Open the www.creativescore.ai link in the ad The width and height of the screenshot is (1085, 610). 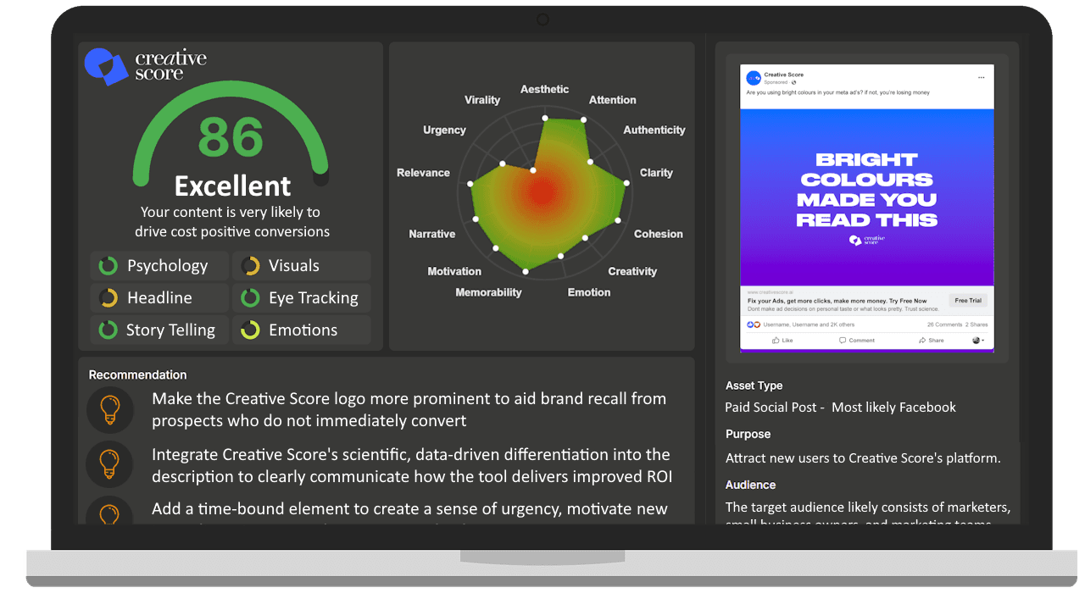[770, 292]
